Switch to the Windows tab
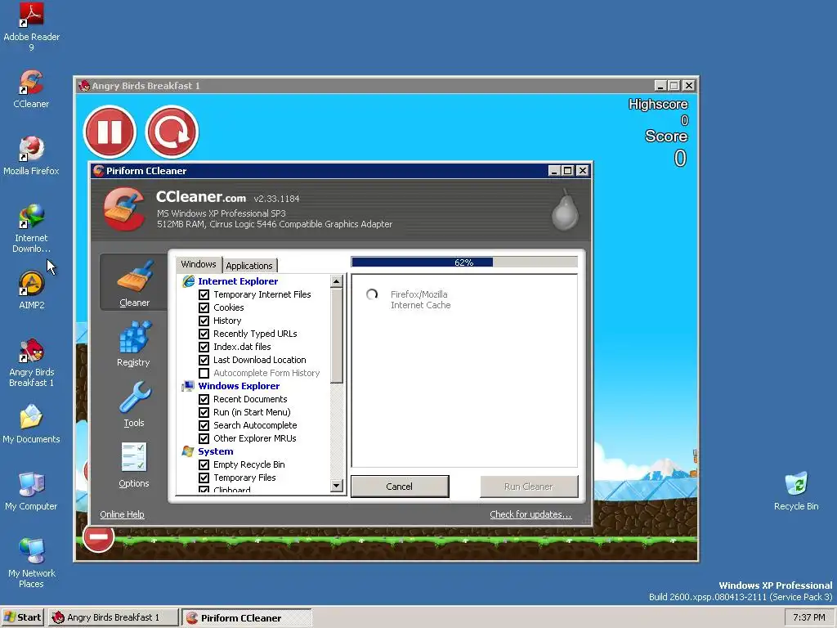837x628 pixels. coord(199,264)
